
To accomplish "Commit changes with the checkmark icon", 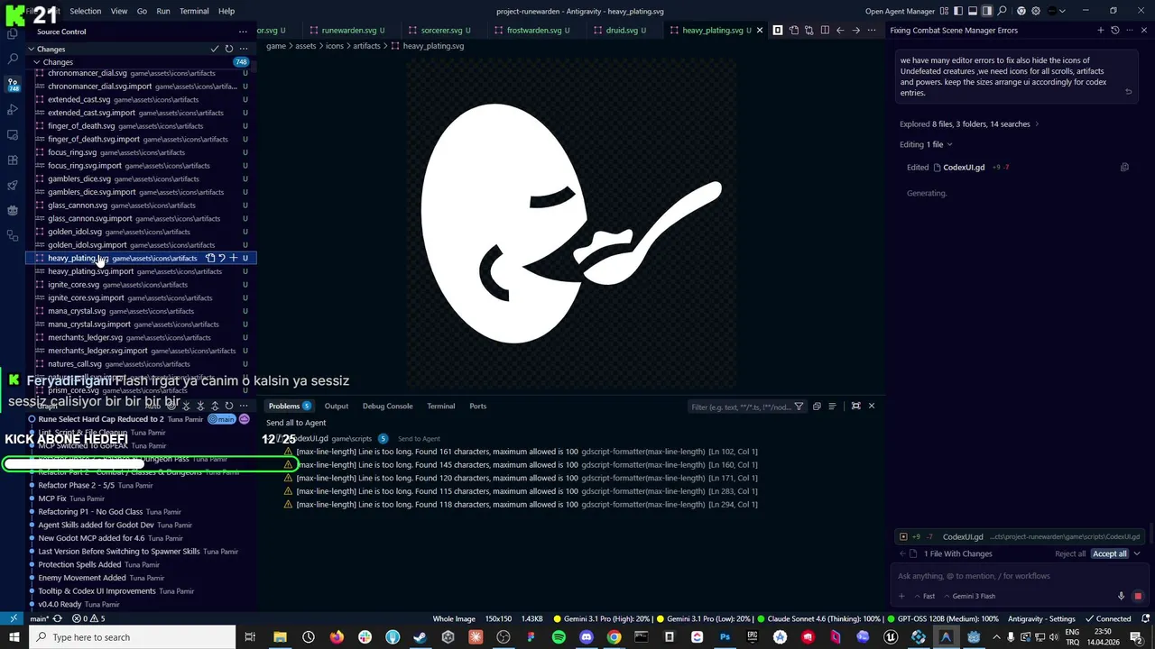I will tap(215, 49).
